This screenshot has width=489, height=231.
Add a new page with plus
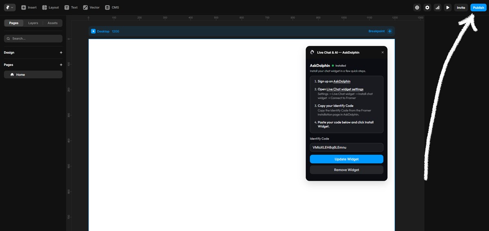pyautogui.click(x=61, y=65)
